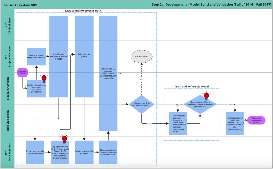Select the Run grouped data through transformations box
The height and width of the screenshot is (169, 273).
pos(108,151)
